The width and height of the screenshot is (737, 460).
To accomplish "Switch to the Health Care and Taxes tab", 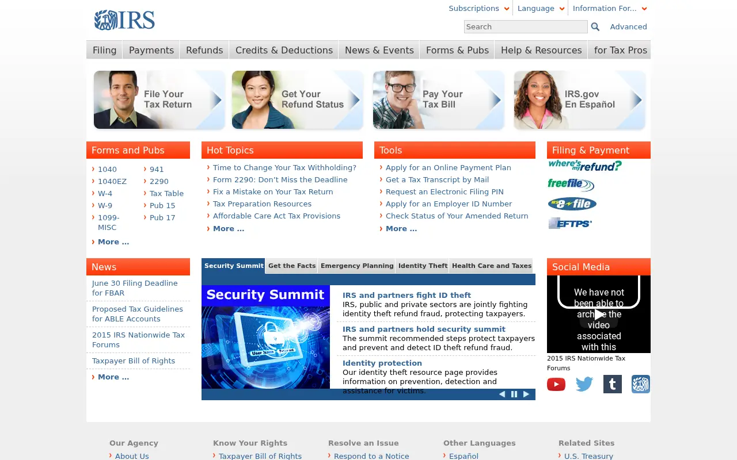I will (x=491, y=266).
